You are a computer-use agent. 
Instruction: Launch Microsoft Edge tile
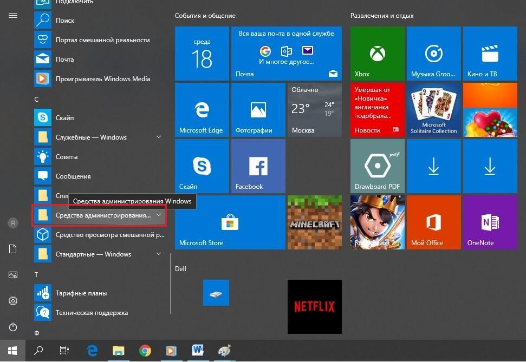click(x=202, y=110)
